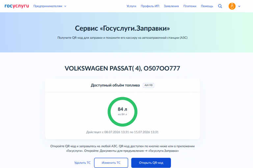This screenshot has height=168, width=253.
Task: Open the Услуги menu item
Action: 131,6
